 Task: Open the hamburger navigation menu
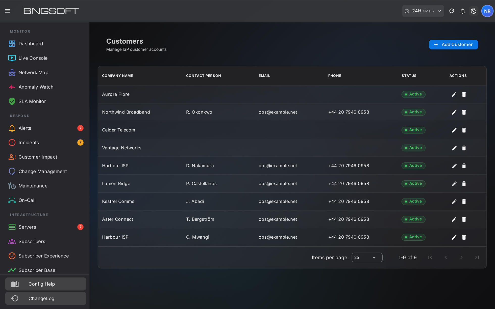(8, 11)
